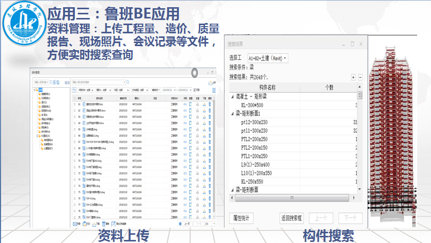Select the L9(1)-250x400 component row
This screenshot has width=431, height=243.
coord(293,165)
